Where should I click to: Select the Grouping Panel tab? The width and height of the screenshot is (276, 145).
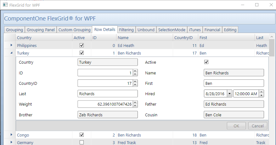[41, 30]
